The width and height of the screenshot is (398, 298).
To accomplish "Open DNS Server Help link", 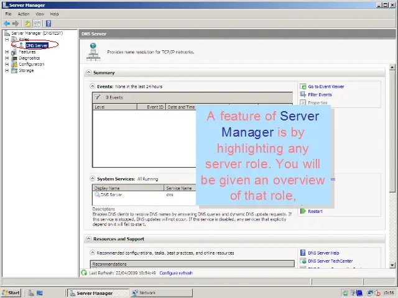I will click(x=323, y=253).
